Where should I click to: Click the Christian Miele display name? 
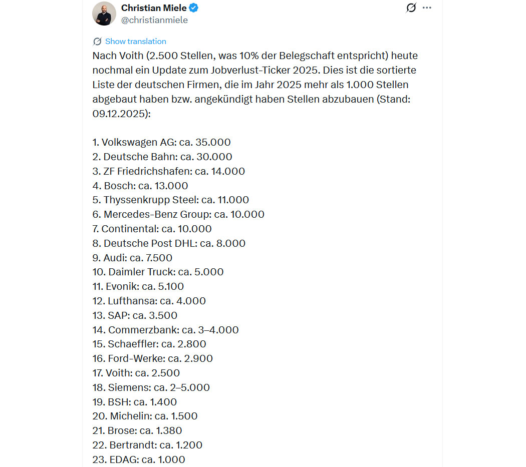[x=154, y=8]
